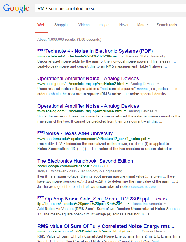Viewport: 186px width, 242px height.
Task: Expand grey arrow beside Analog Devices for opAmpNoise2
Action: click(x=158, y=84)
